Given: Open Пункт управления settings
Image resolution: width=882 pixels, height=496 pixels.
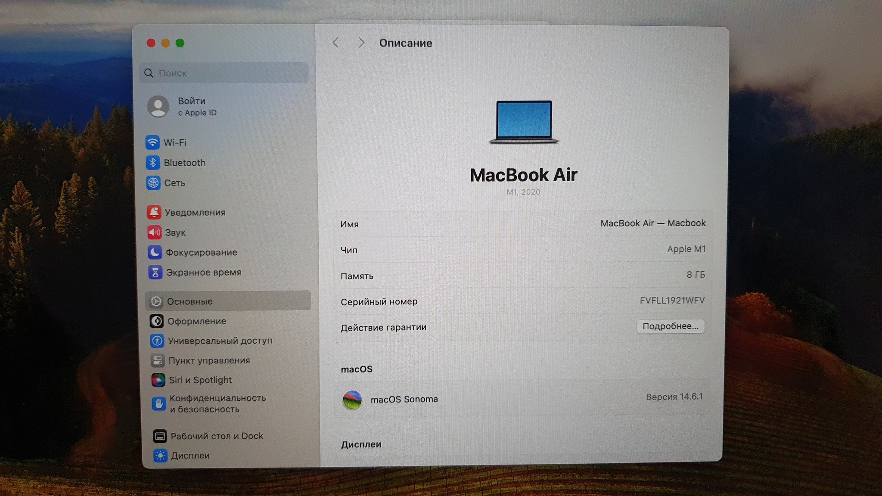Looking at the screenshot, I should tap(209, 360).
